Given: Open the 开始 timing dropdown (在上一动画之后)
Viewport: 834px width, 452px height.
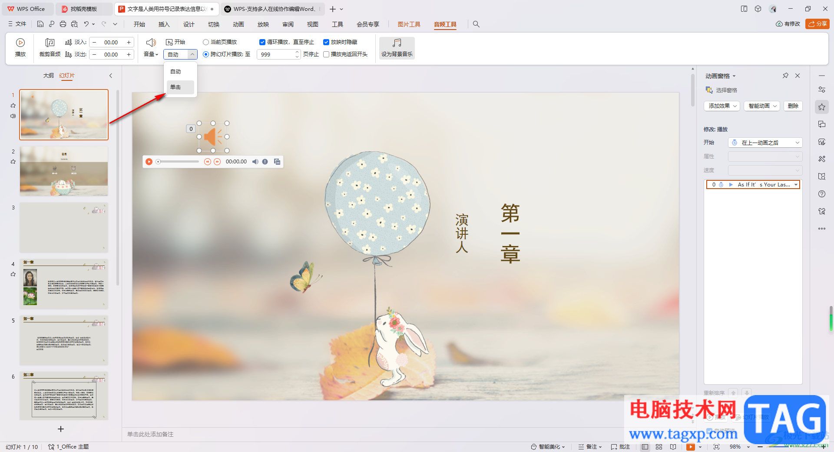Looking at the screenshot, I should tap(765, 143).
